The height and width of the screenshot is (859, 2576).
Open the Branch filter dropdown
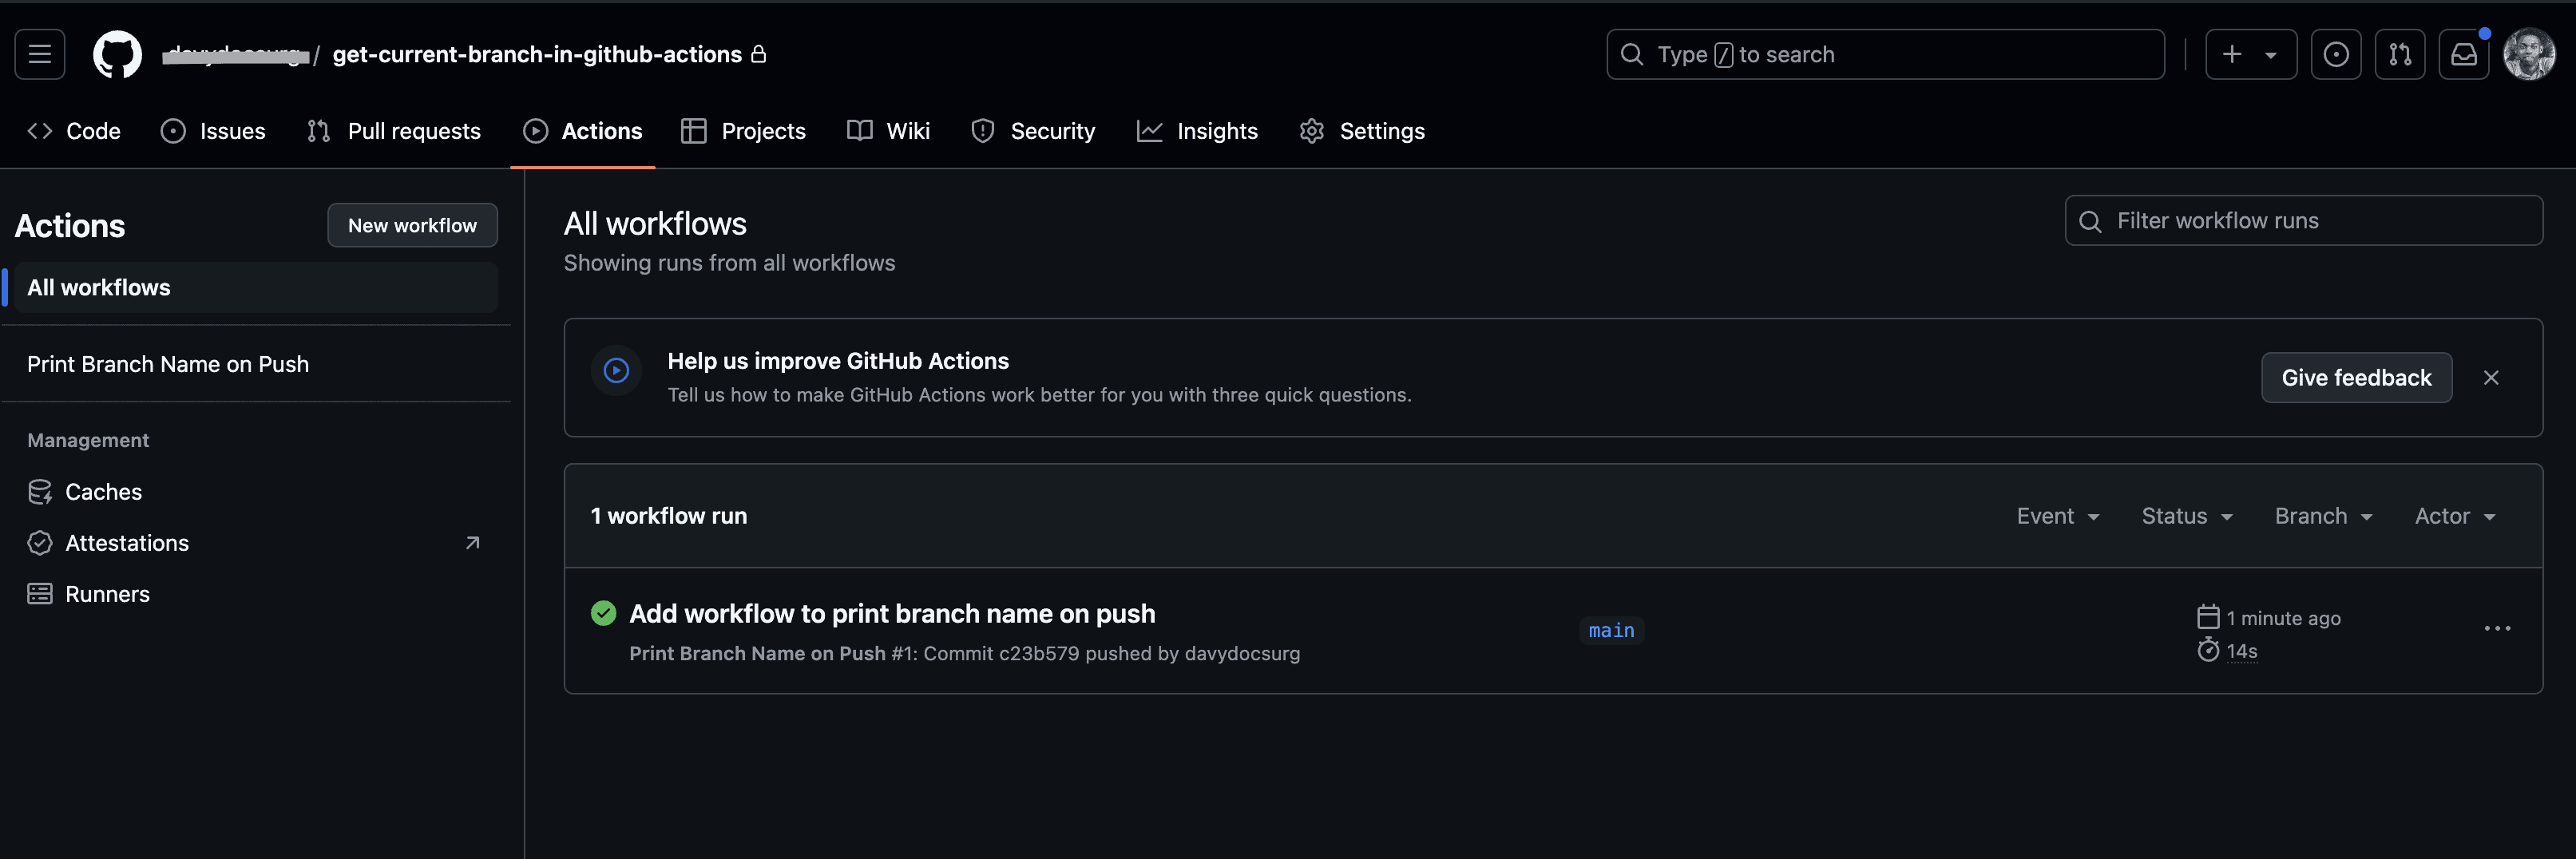coord(2324,516)
